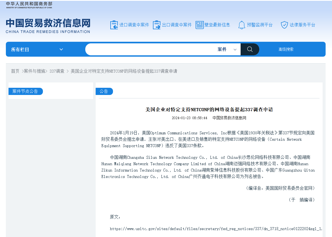Click the article headline about NETCONF
The height and width of the screenshot is (237, 332).
209,110
